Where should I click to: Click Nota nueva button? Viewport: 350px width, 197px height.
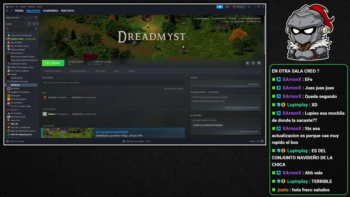point(253,84)
